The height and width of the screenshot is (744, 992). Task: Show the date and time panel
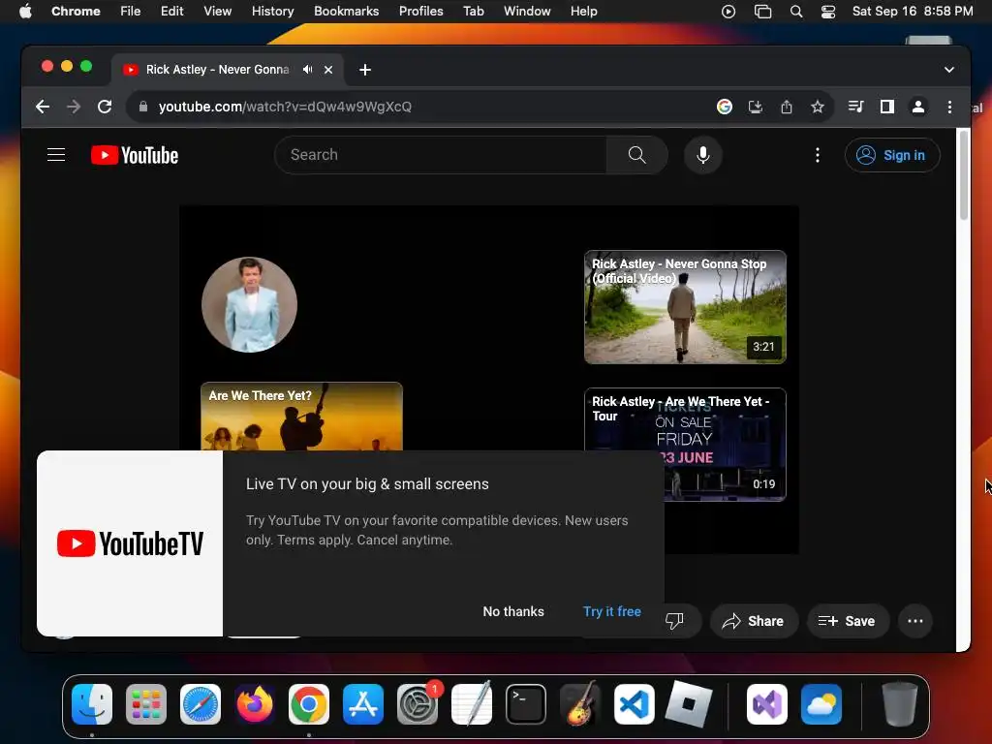pos(913,12)
